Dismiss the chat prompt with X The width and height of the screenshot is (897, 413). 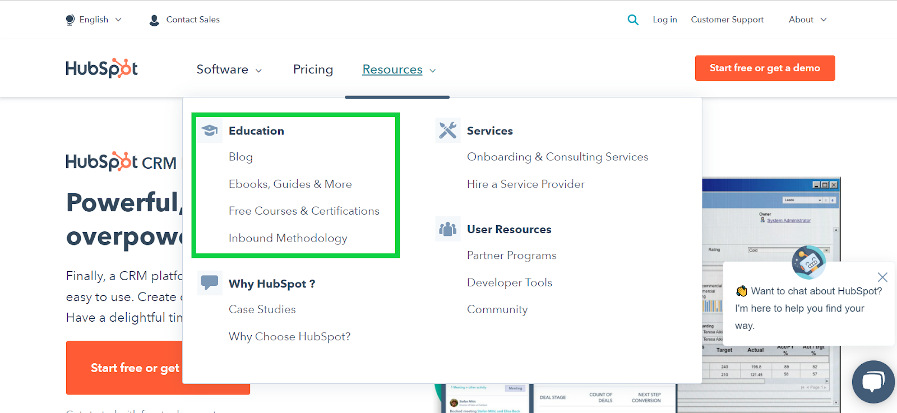[882, 277]
